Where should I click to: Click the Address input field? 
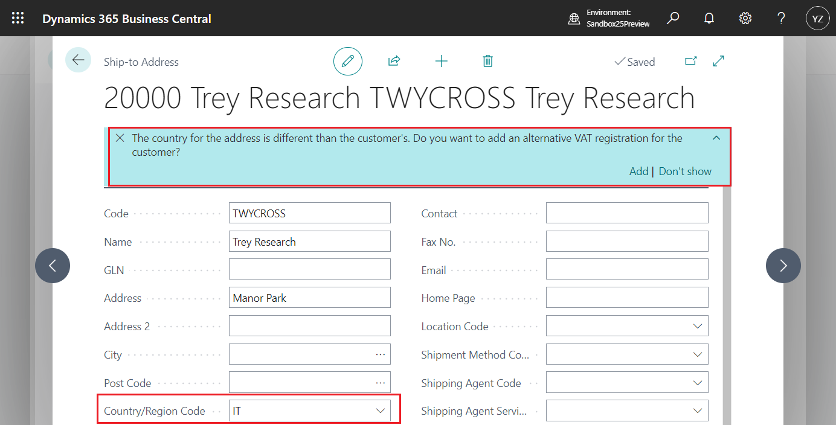(309, 298)
